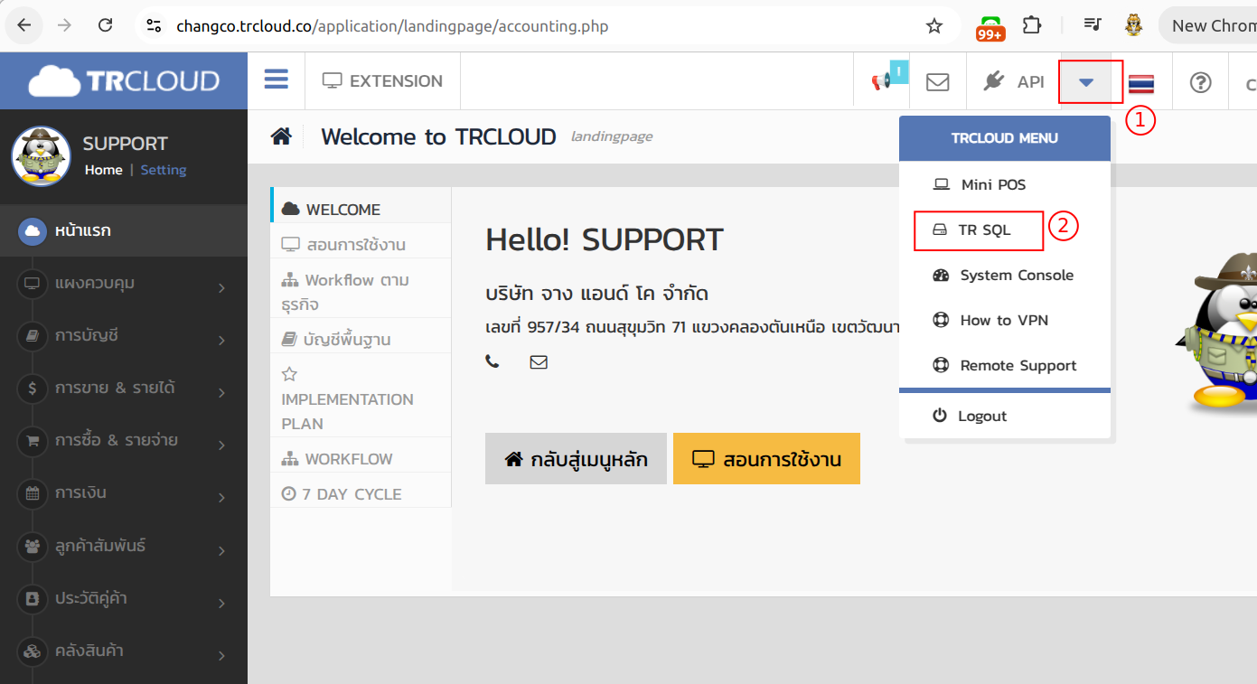Click the การบัญชี book icon
This screenshot has width=1257, height=684.
click(33, 336)
